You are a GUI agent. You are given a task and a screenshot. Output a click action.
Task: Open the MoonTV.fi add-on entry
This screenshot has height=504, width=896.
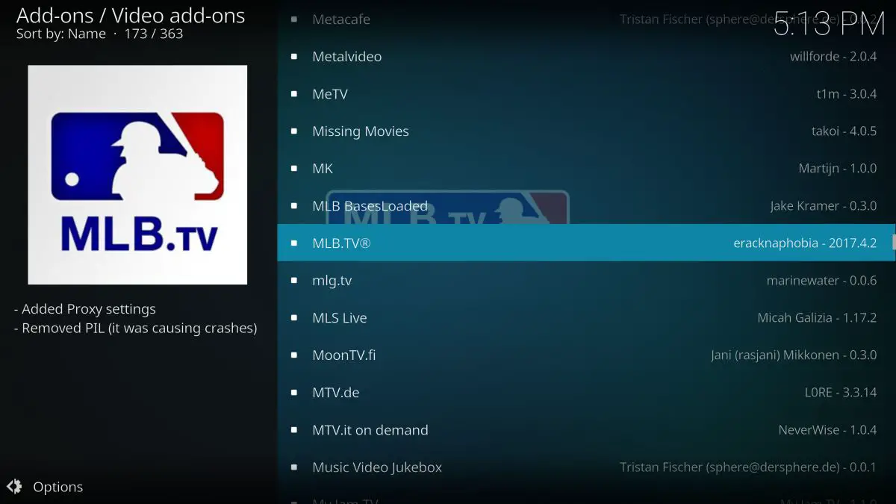point(586,355)
